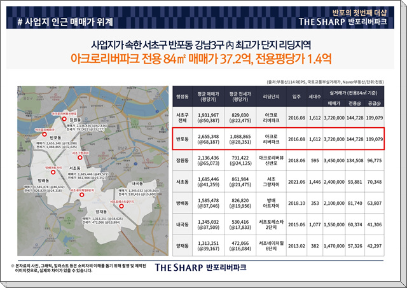Click the red map marker for 아크로리버뷰신반포
The image size is (407, 288).
[64, 119]
